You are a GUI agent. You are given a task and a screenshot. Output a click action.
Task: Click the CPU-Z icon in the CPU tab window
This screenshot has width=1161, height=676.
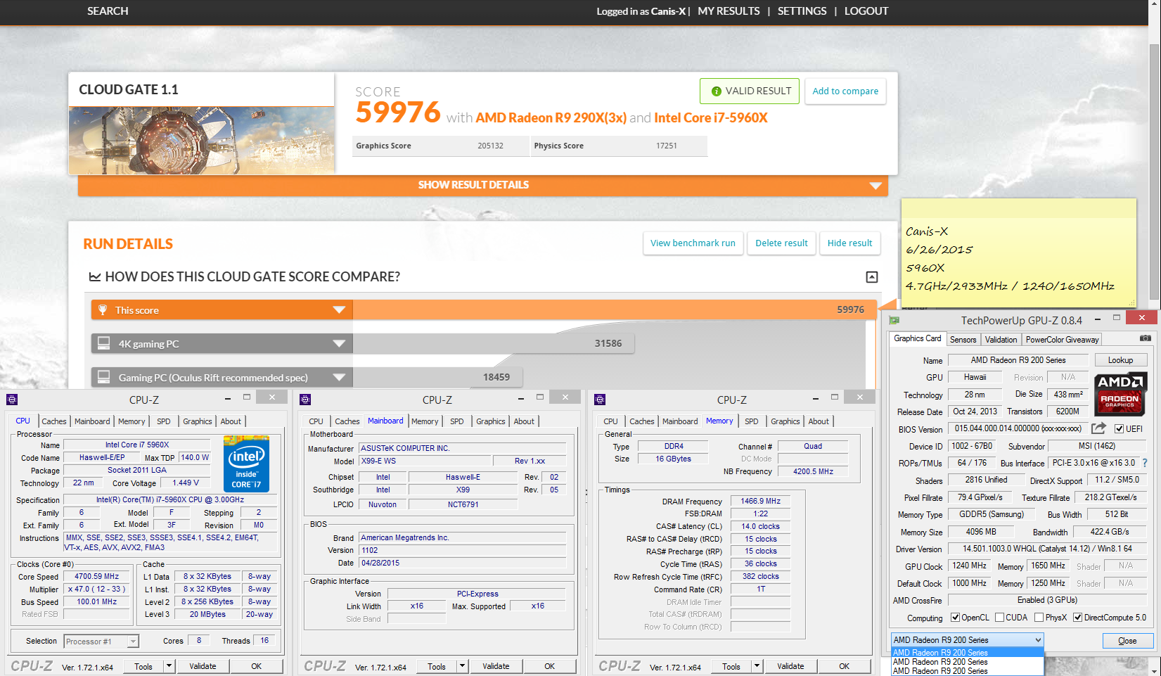tap(12, 400)
